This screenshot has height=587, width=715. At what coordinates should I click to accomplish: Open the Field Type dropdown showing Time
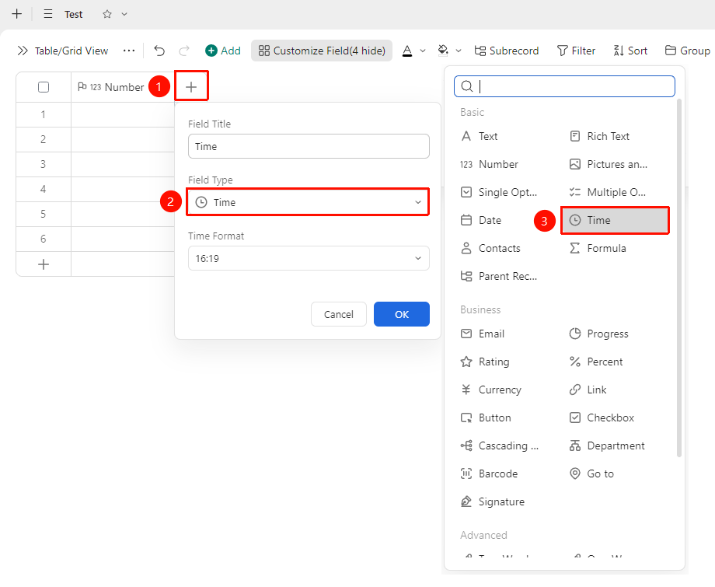point(309,202)
